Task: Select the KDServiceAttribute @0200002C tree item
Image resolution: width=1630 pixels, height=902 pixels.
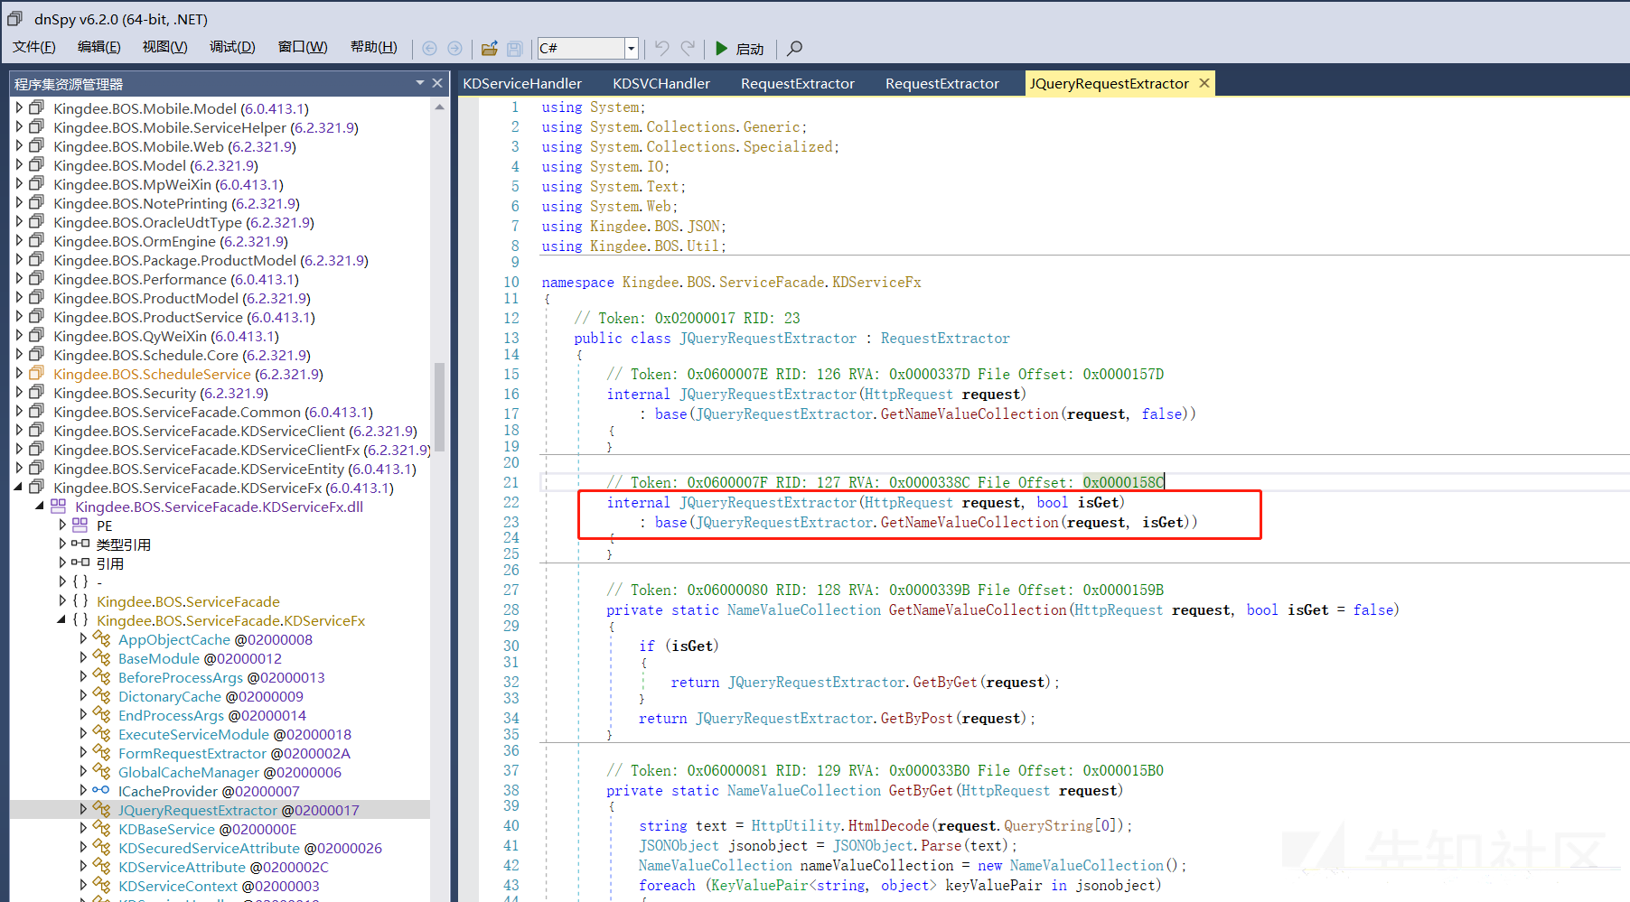Action: pyautogui.click(x=223, y=867)
